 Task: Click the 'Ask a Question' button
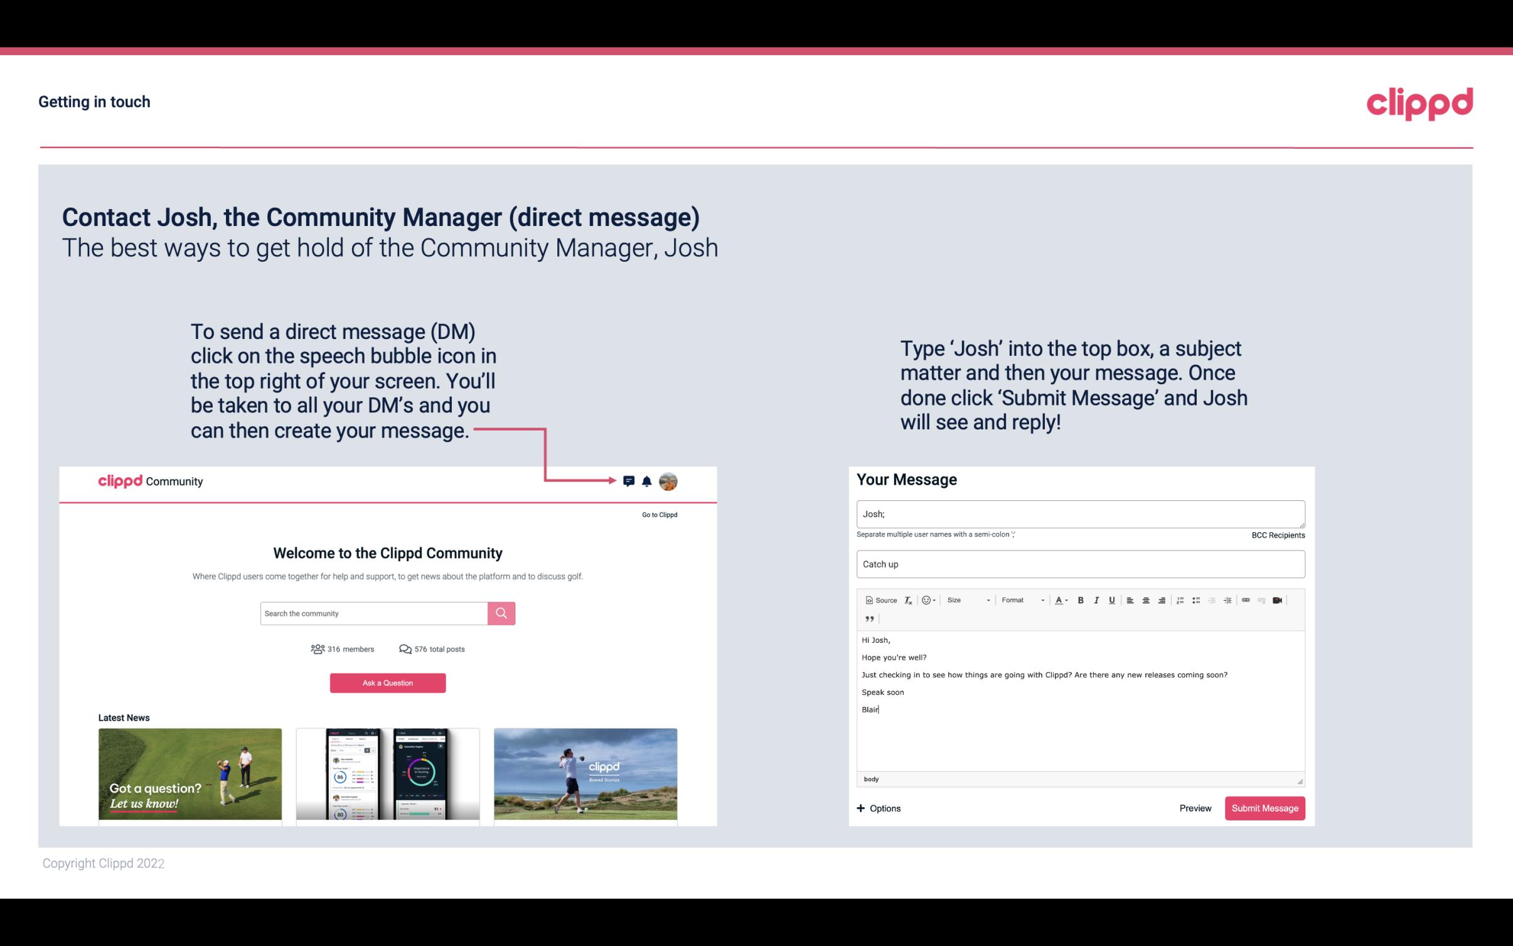pyautogui.click(x=389, y=682)
